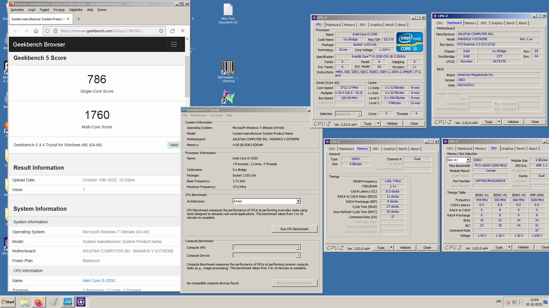Viewport: 549px width, 308px height.
Task: Reload the Geekbench results page
Action: tap(172, 31)
